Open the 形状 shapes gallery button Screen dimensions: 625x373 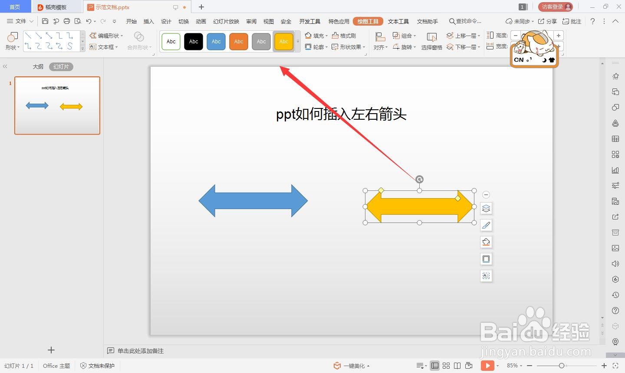12,41
